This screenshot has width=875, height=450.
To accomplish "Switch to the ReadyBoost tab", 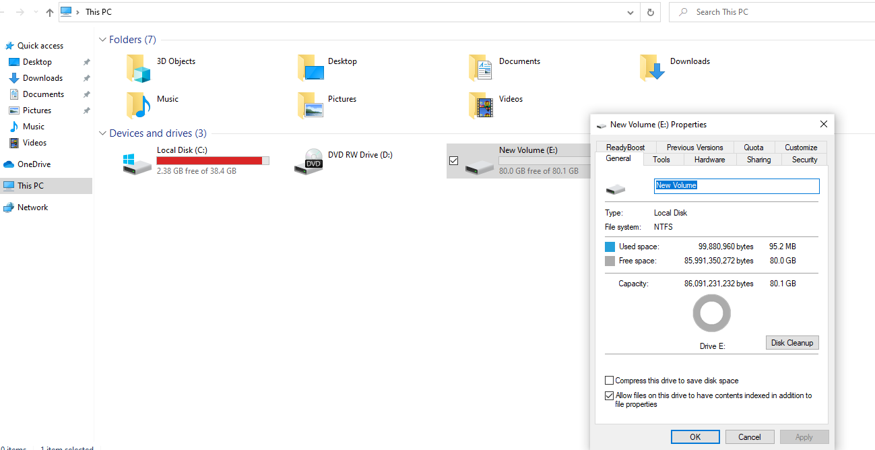I will pos(625,147).
